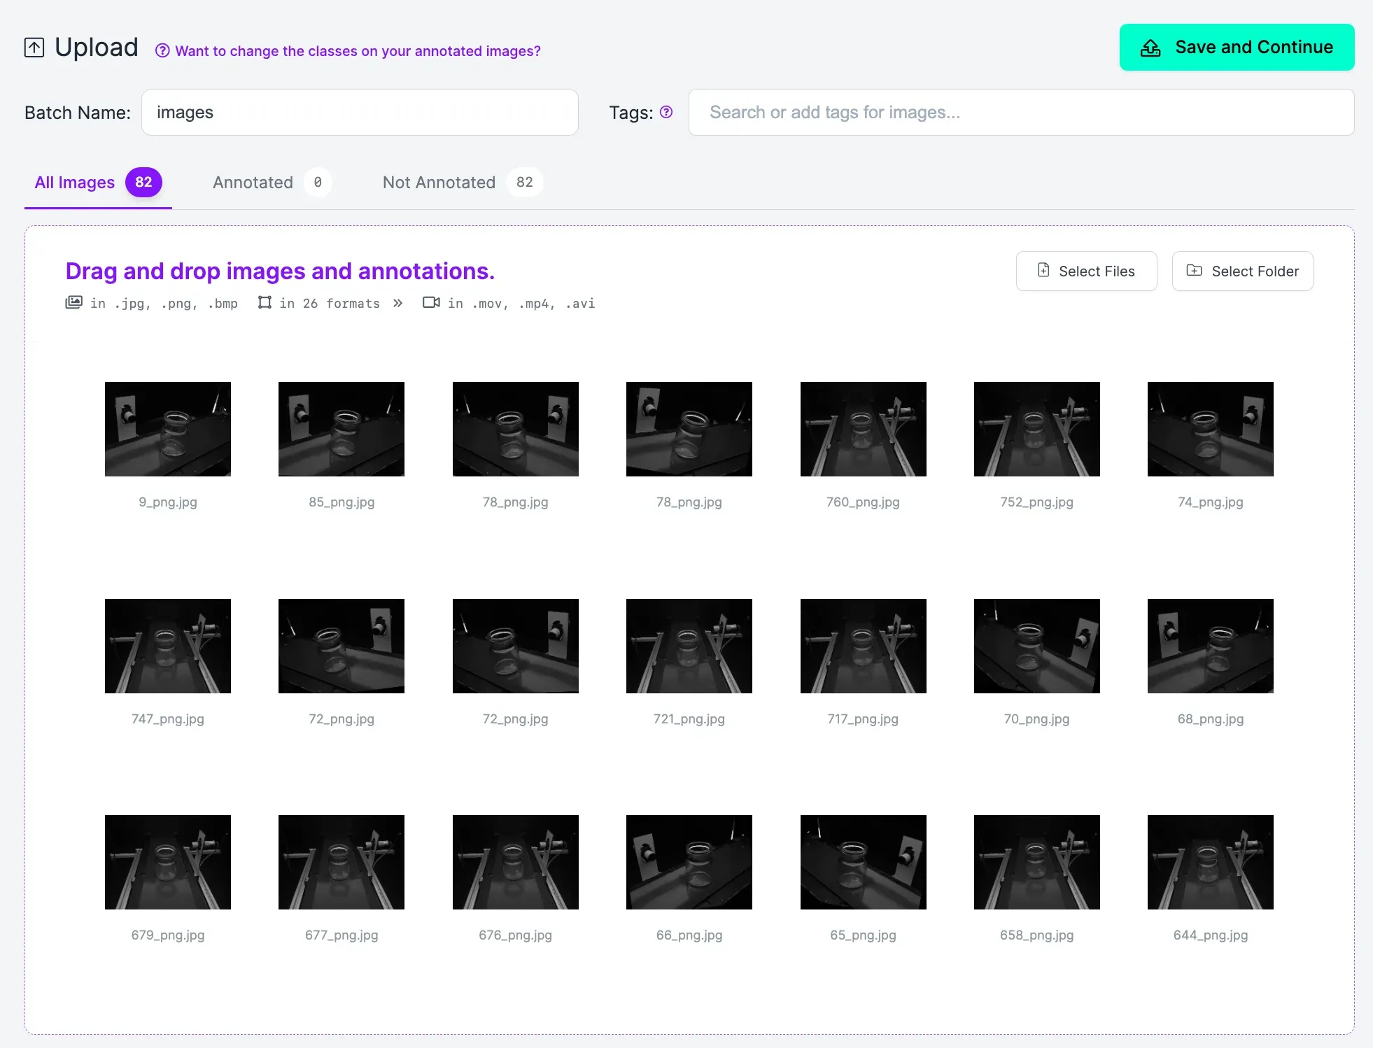Viewport: 1373px width, 1048px height.
Task: Open the 644_png.jpg image thumbnail
Action: (x=1210, y=862)
